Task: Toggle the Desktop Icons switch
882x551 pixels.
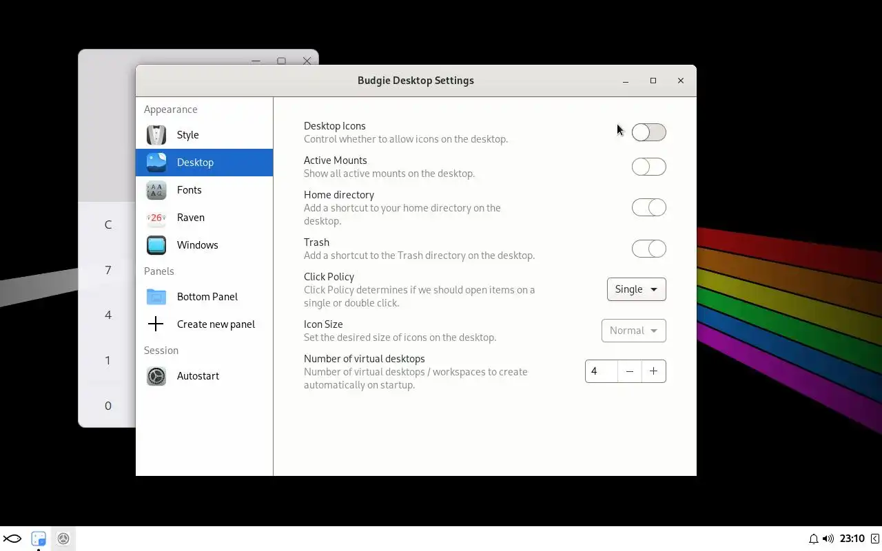Action: (649, 132)
